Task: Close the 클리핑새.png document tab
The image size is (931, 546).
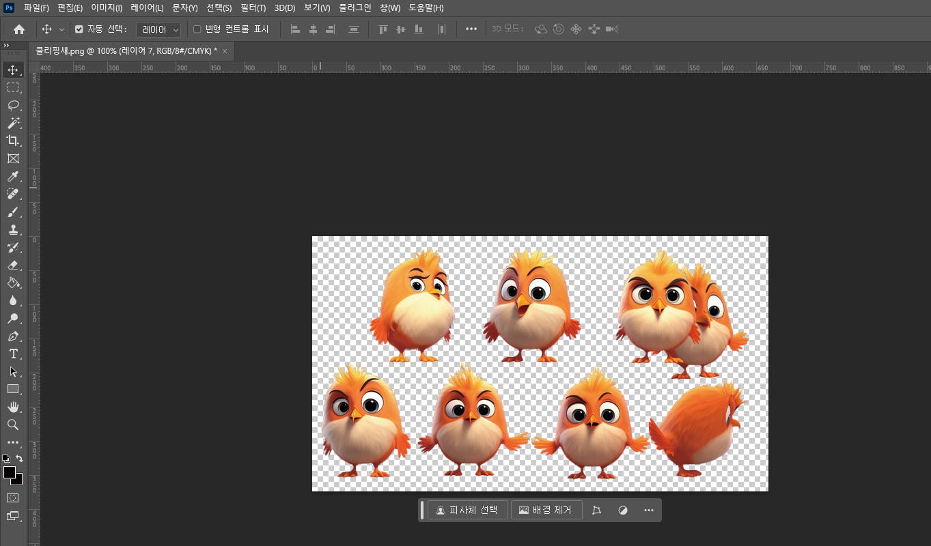Action: click(225, 51)
